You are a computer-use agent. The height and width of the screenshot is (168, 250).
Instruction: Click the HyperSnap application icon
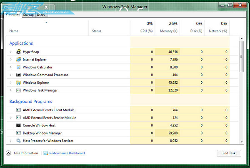coord(18,52)
